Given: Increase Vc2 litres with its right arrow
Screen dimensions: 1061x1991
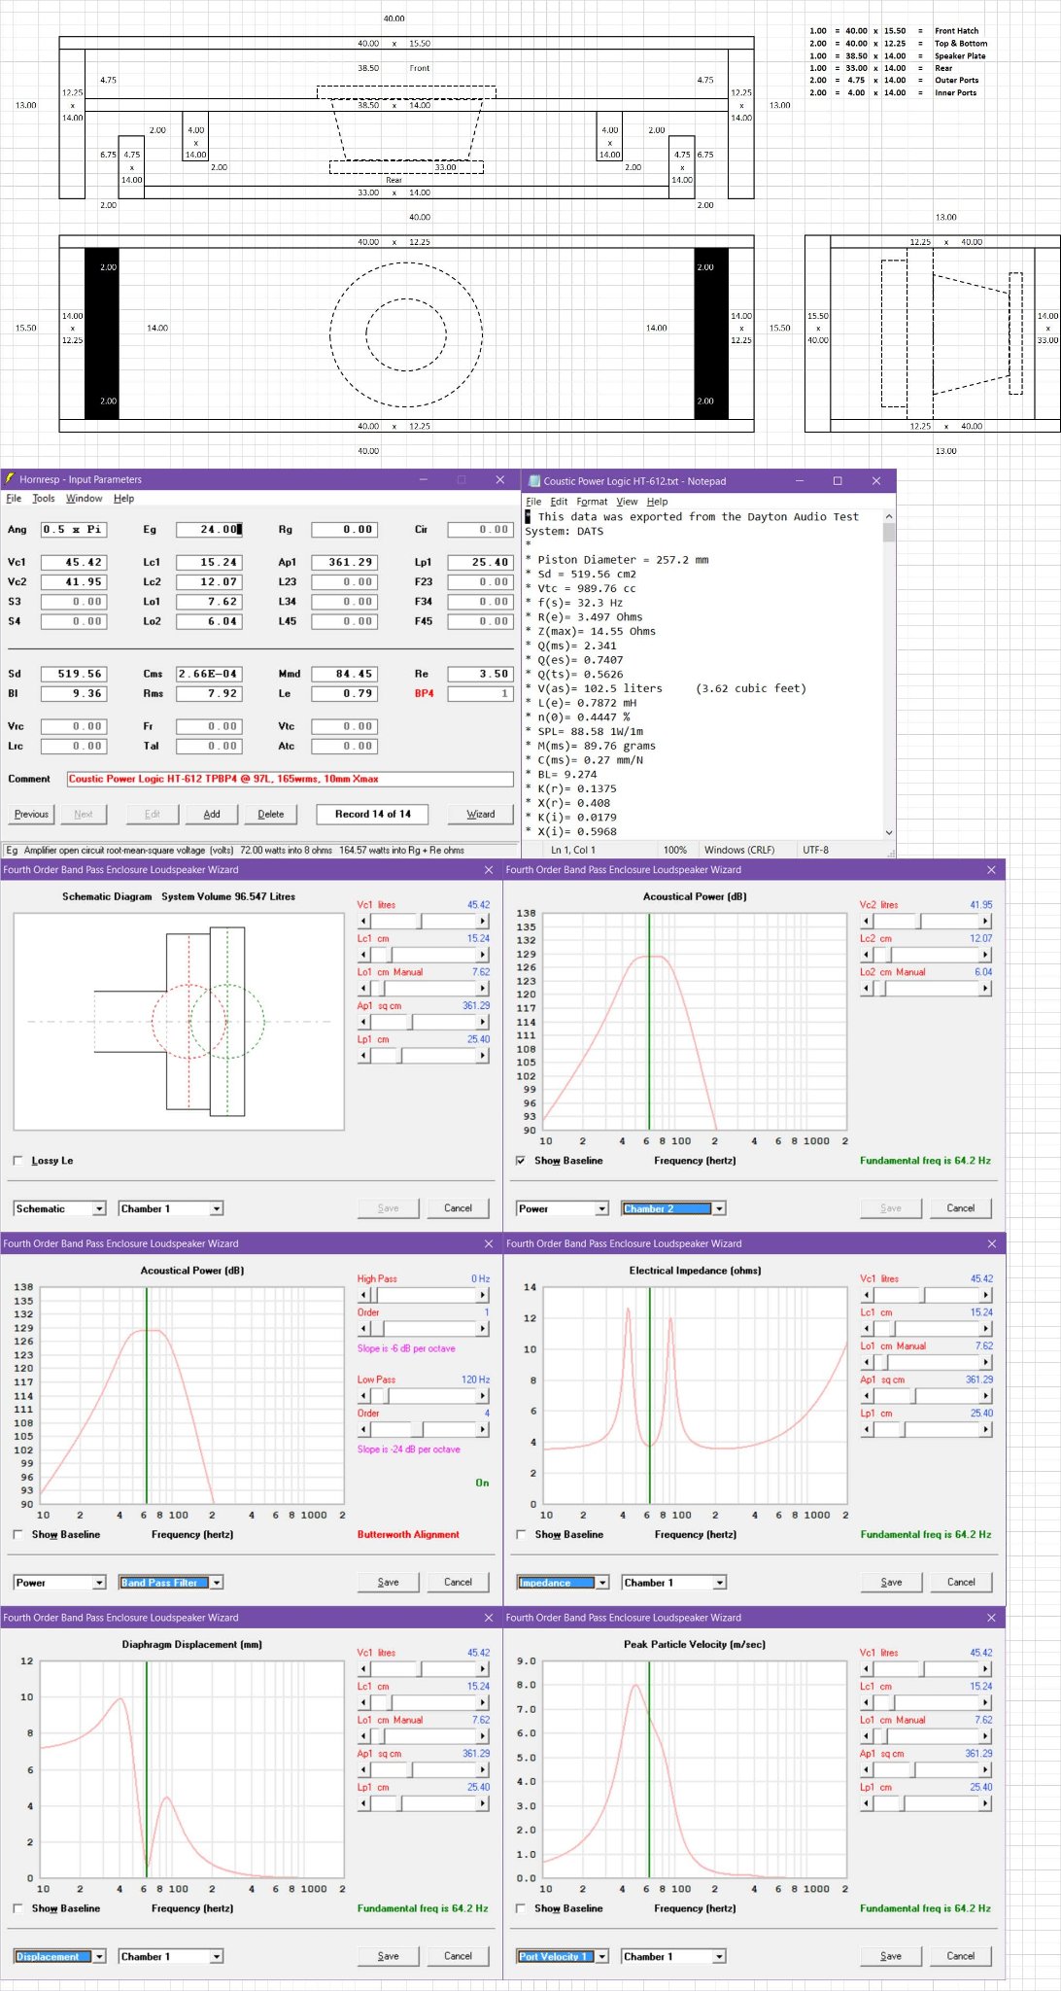Looking at the screenshot, I should pos(985,921).
